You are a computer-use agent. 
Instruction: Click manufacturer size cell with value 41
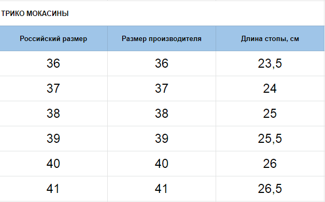coord(162,189)
